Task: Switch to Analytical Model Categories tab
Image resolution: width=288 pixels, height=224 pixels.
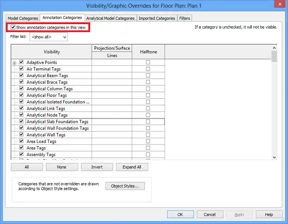Action: coord(110,18)
